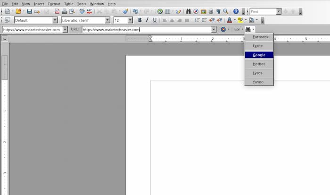Choose Yahoo in the search list
The image size is (330, 195).
[x=258, y=82]
